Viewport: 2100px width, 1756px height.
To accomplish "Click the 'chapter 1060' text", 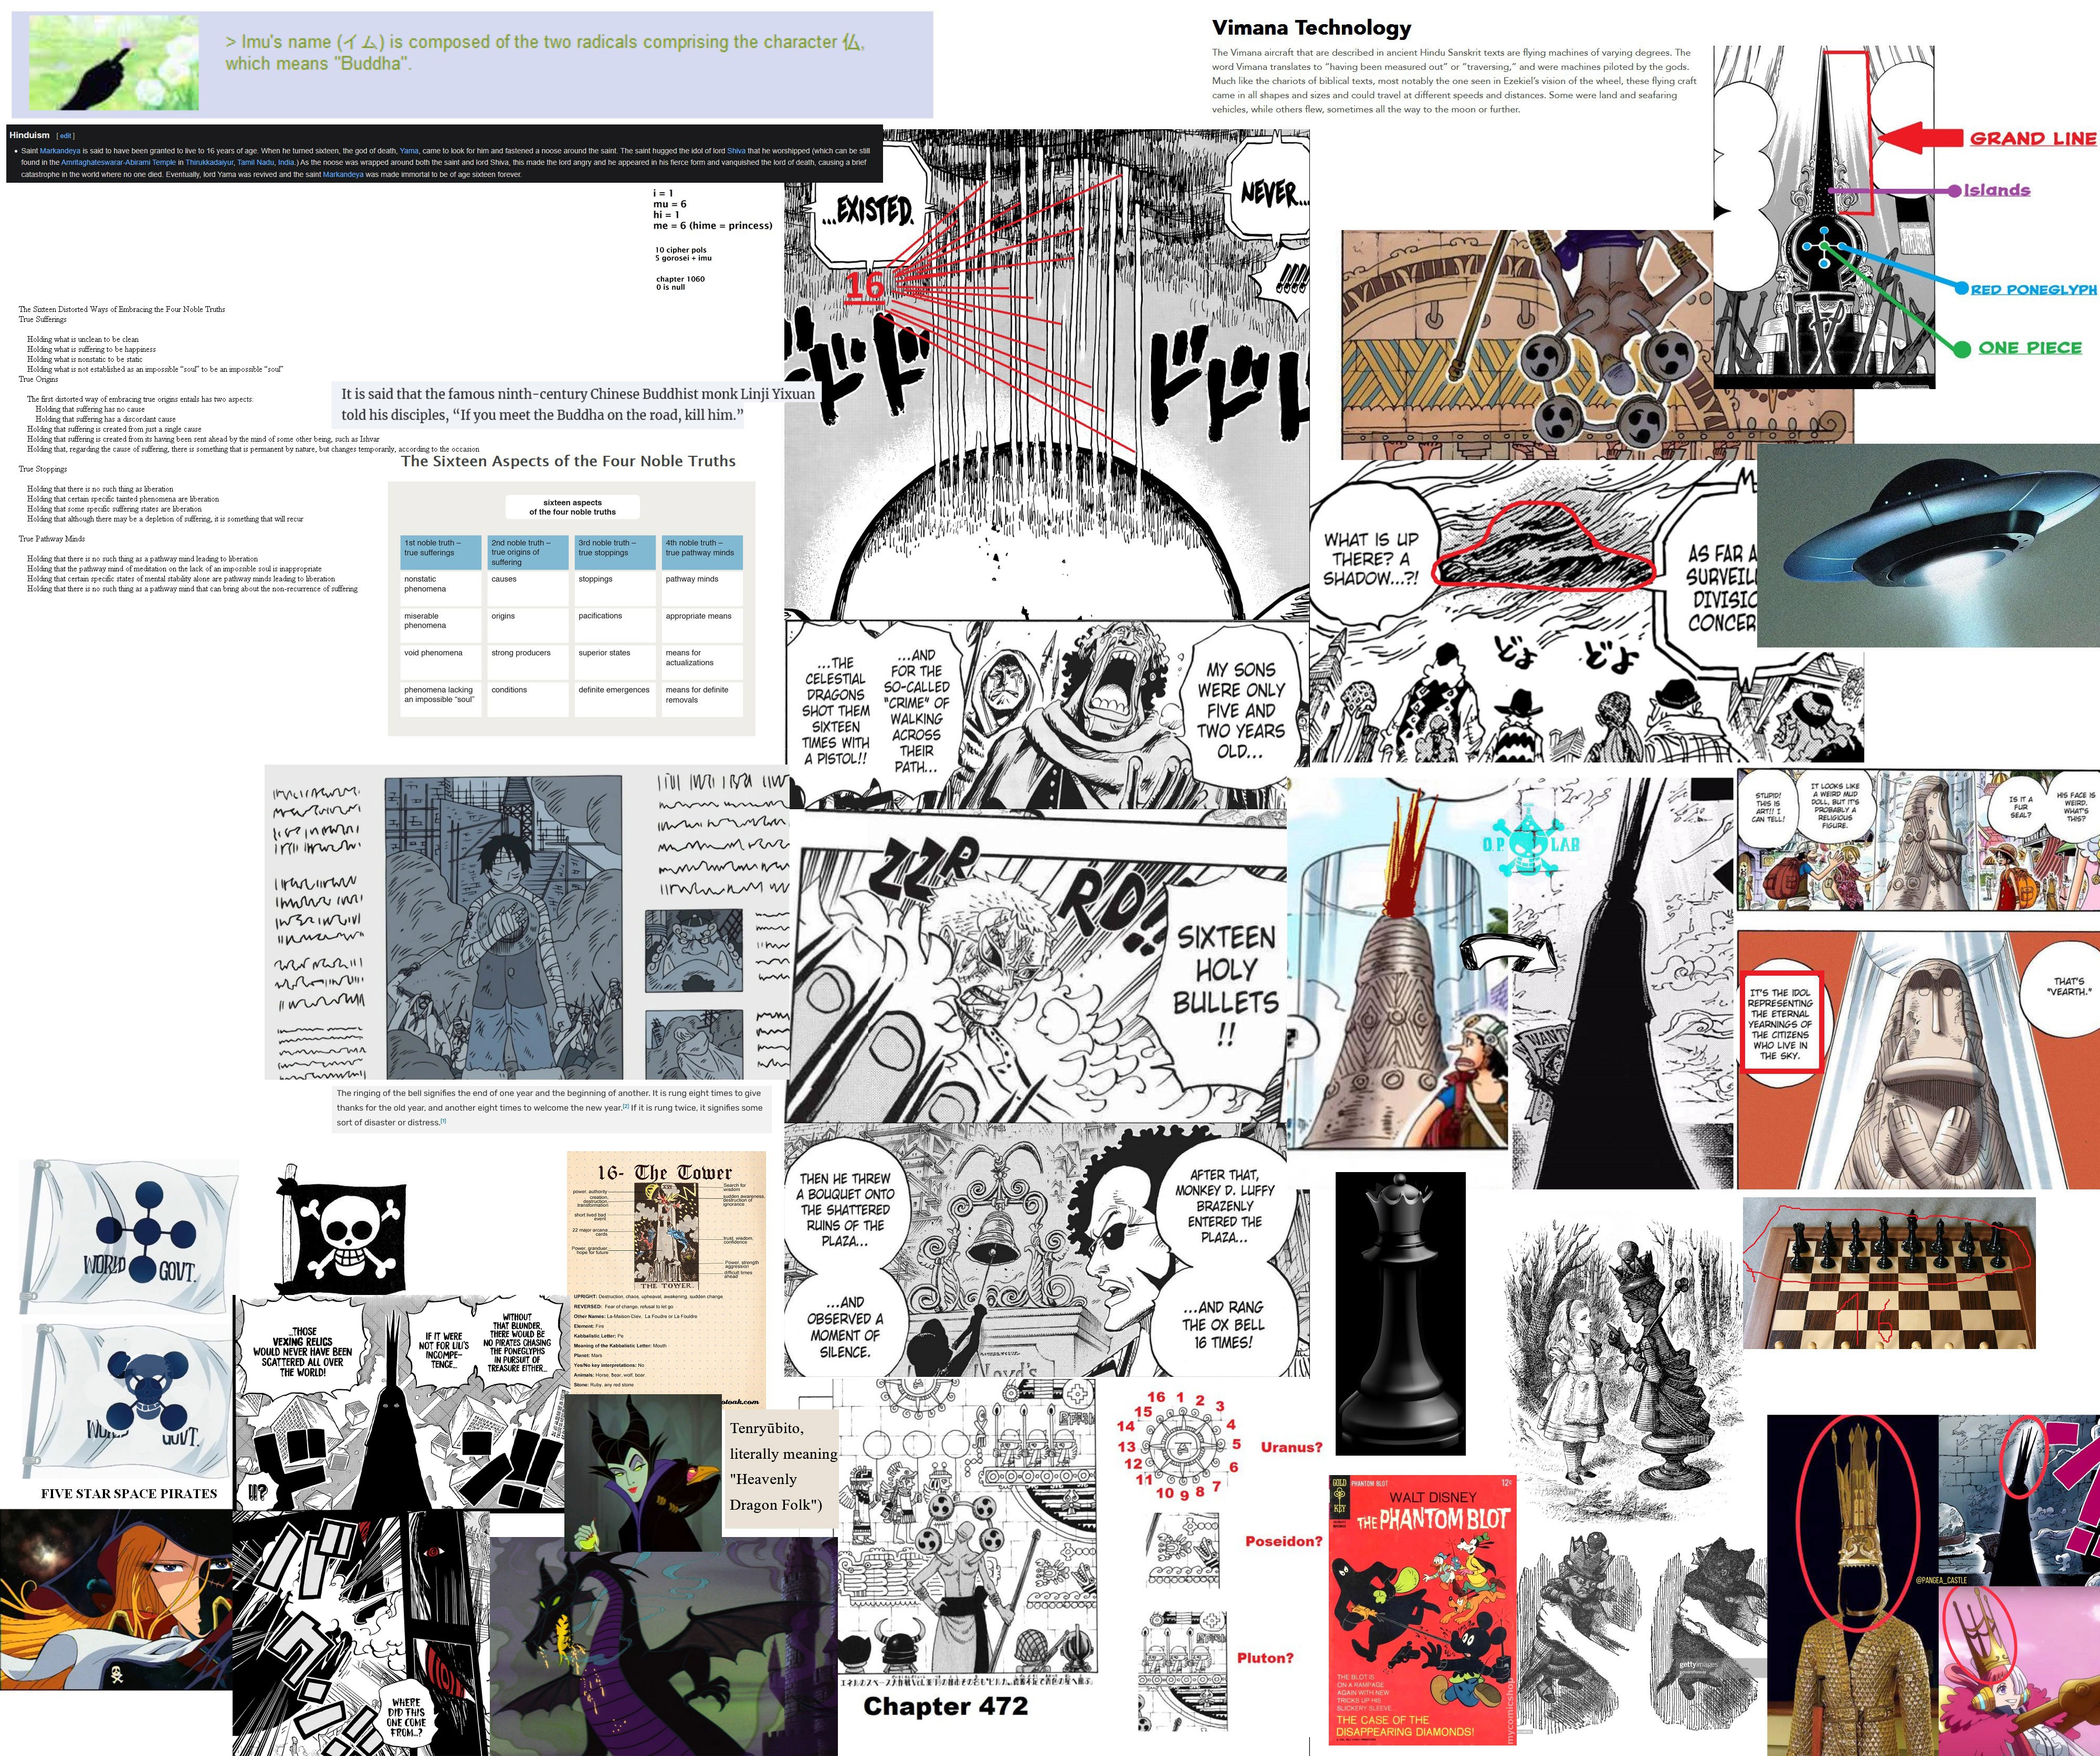I will tap(680, 279).
